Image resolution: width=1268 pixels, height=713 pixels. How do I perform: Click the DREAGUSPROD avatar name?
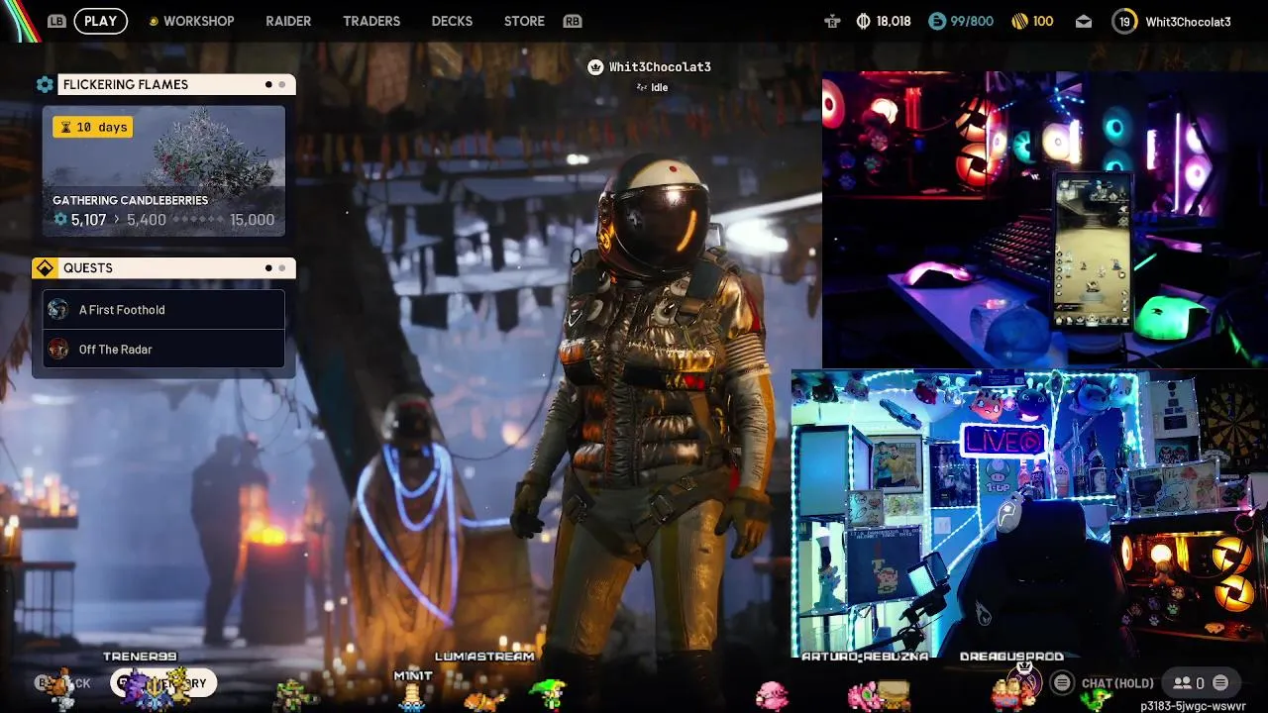[x=1011, y=657]
